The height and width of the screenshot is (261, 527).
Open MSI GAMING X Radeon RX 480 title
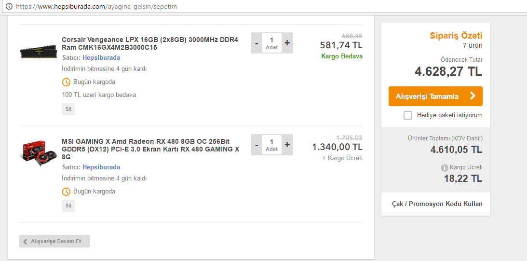pyautogui.click(x=150, y=149)
